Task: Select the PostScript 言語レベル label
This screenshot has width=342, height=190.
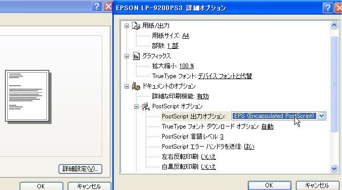Action: point(190,137)
